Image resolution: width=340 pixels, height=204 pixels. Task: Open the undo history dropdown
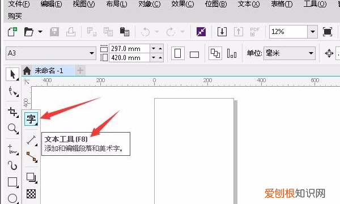(157, 32)
